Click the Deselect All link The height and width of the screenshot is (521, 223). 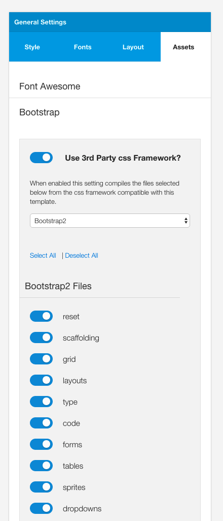pos(82,256)
